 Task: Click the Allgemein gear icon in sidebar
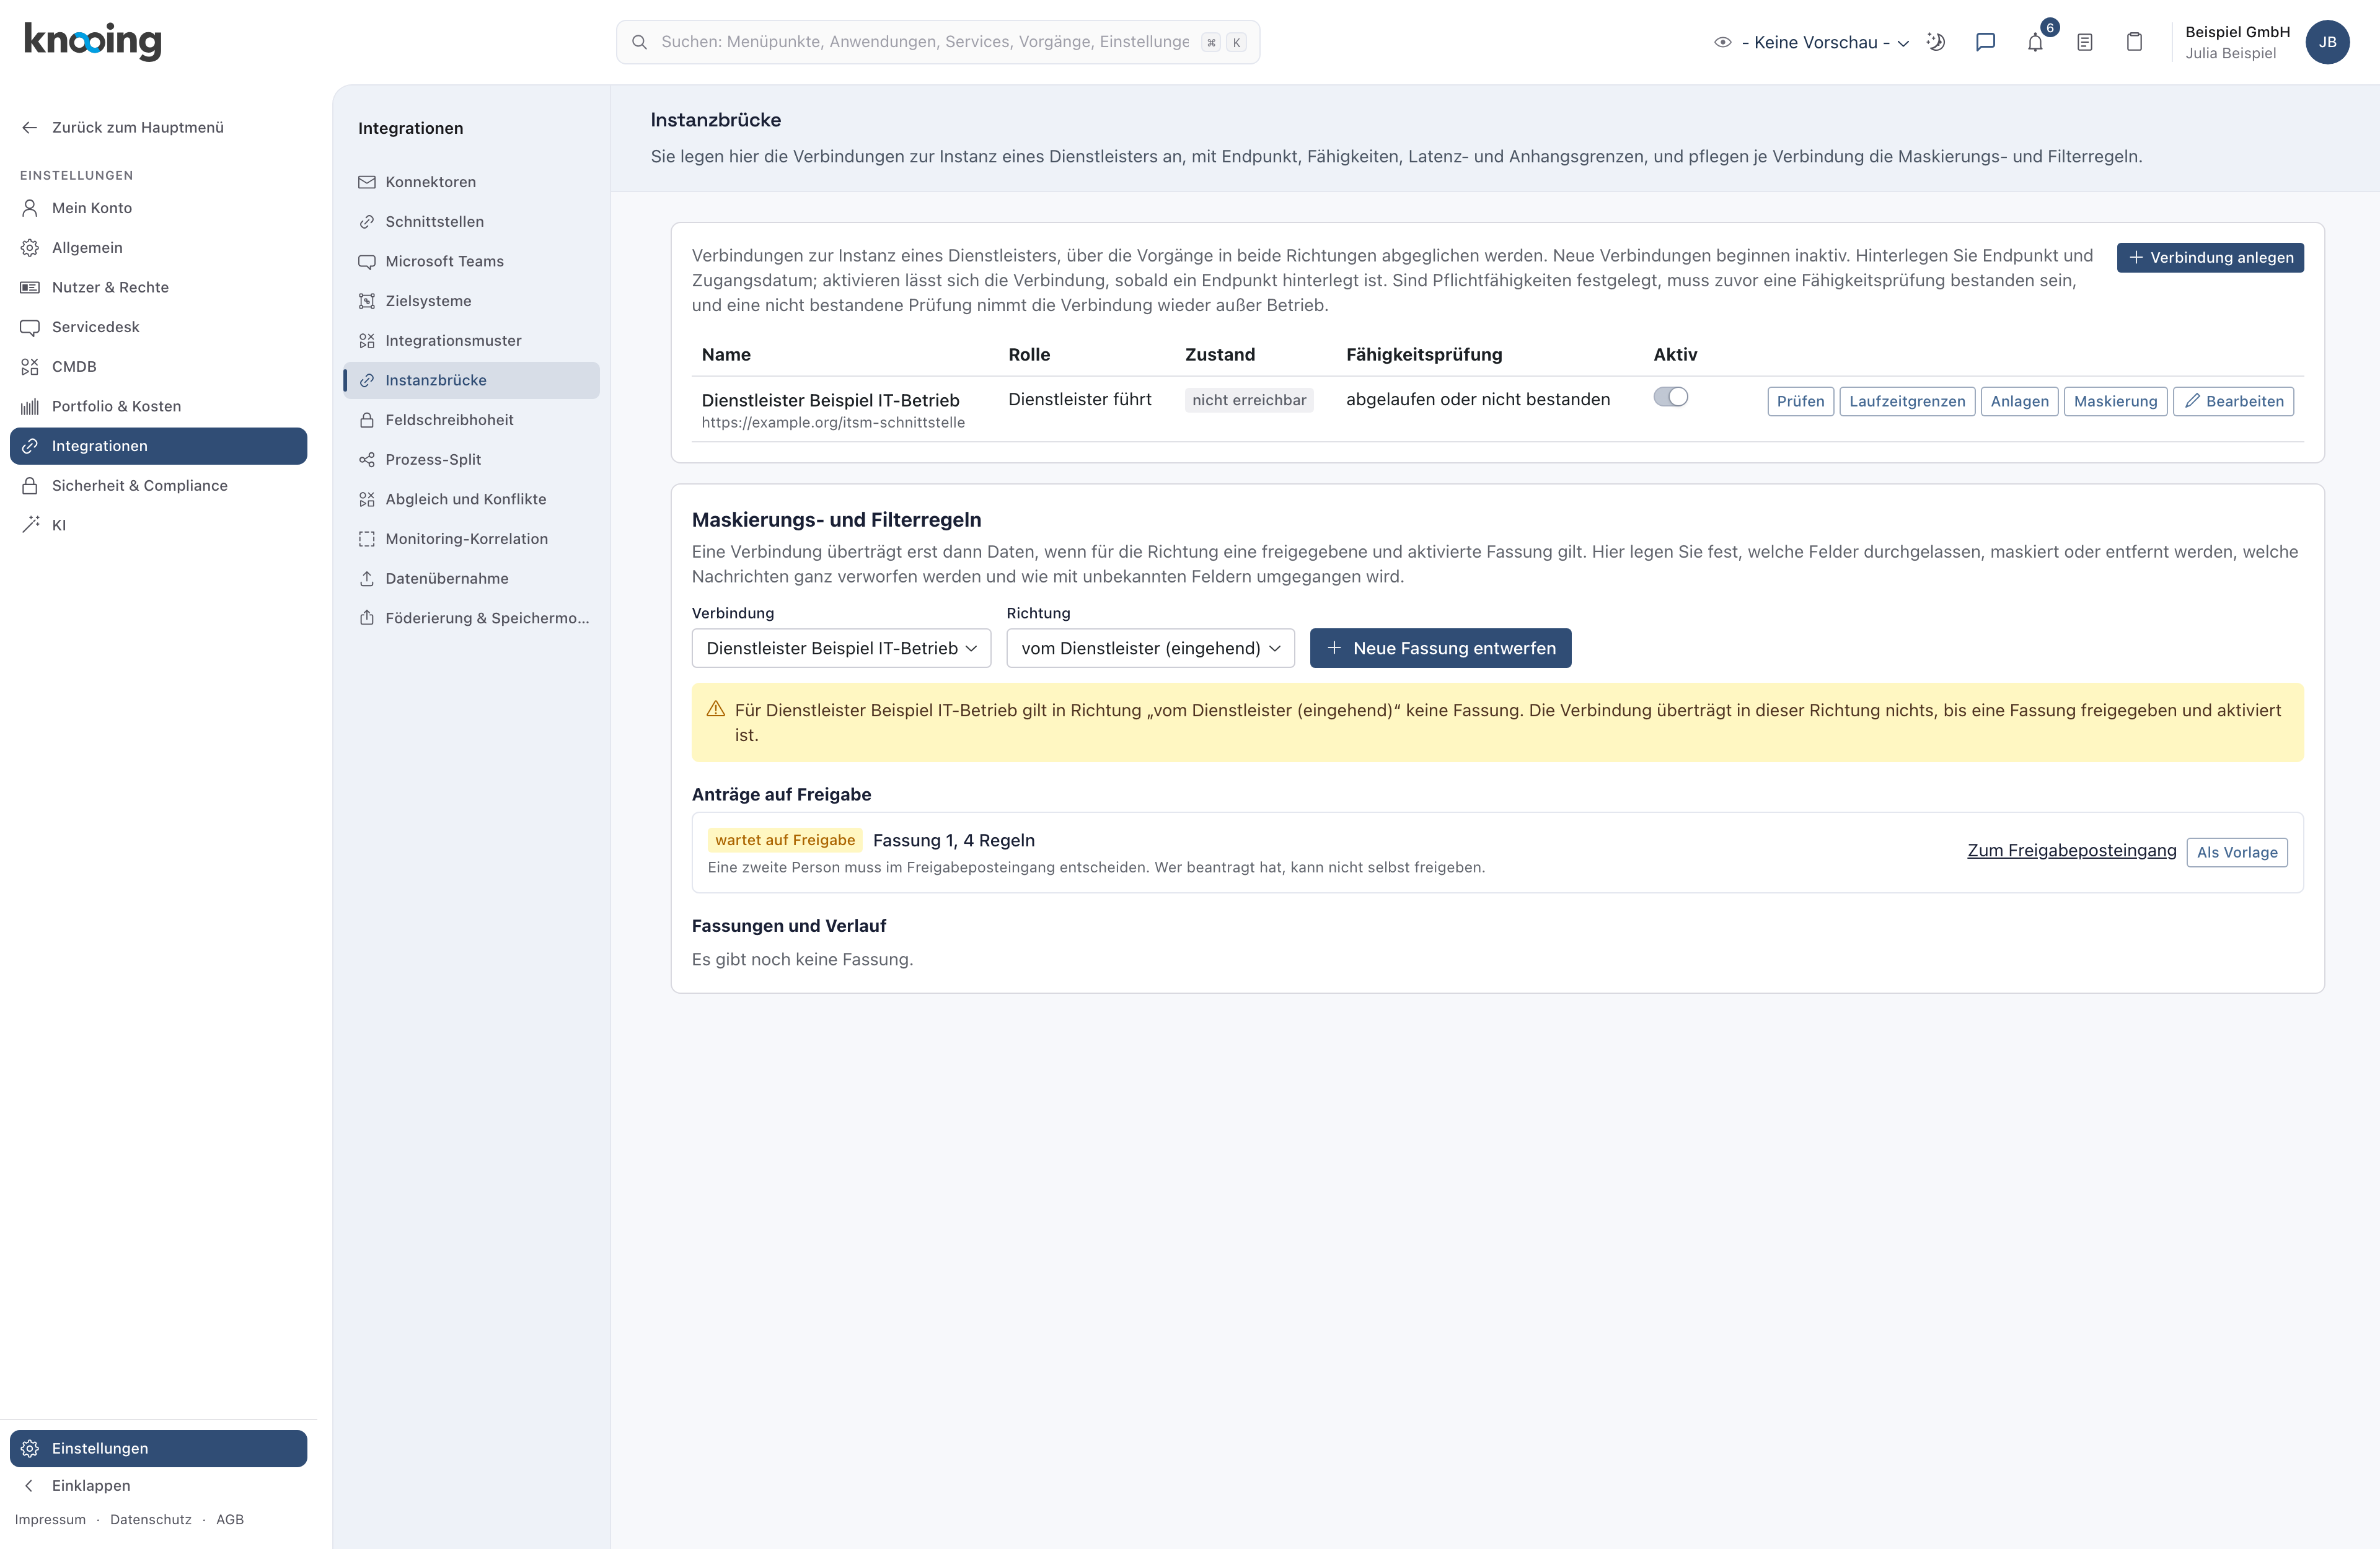pos(30,247)
